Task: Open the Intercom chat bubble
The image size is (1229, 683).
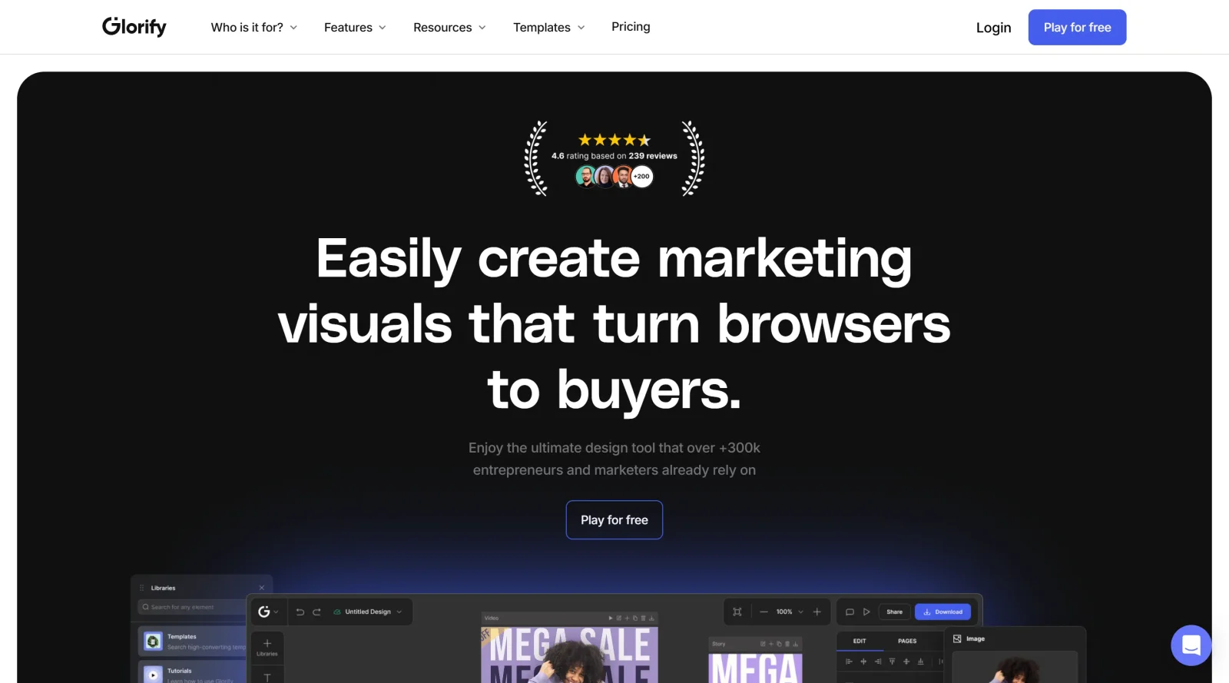Action: [x=1191, y=645]
